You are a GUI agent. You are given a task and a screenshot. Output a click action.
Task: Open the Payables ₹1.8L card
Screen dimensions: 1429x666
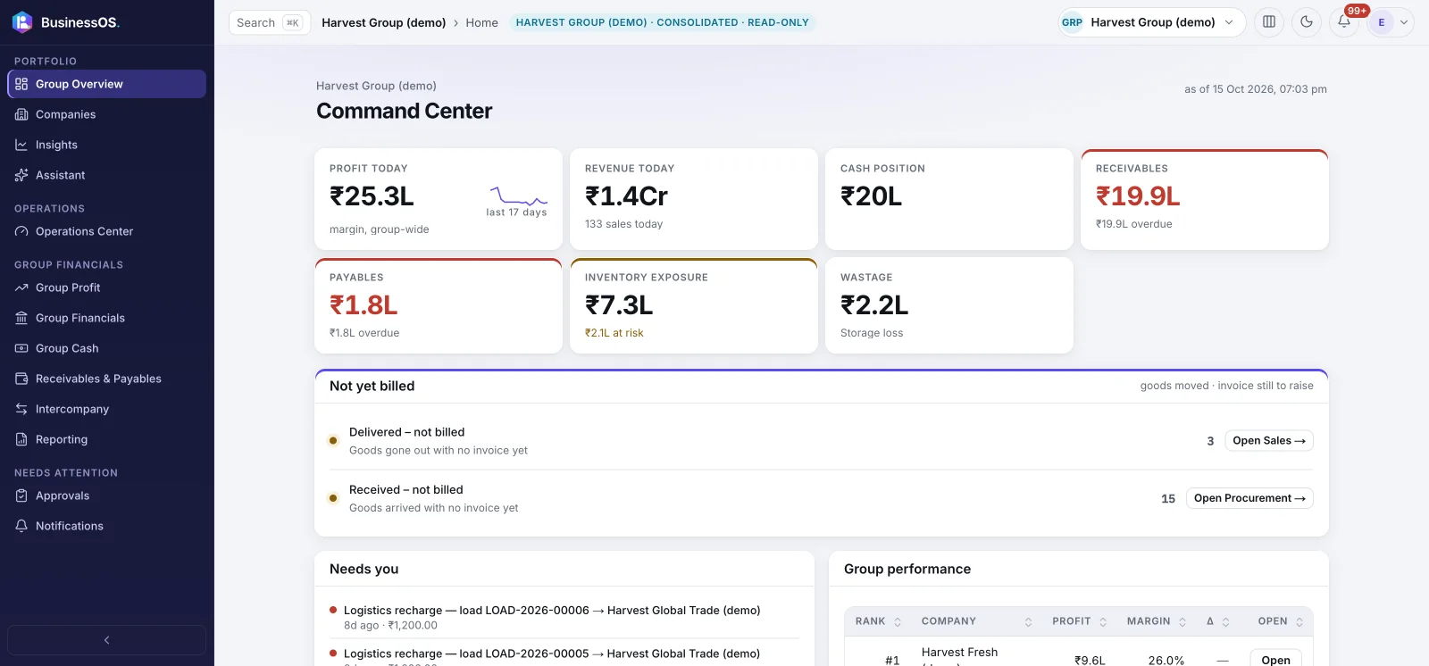439,305
